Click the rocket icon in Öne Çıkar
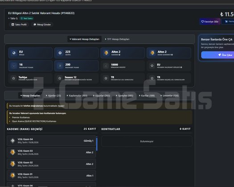Screen dimensions: 234x187 tap(220, 55)
